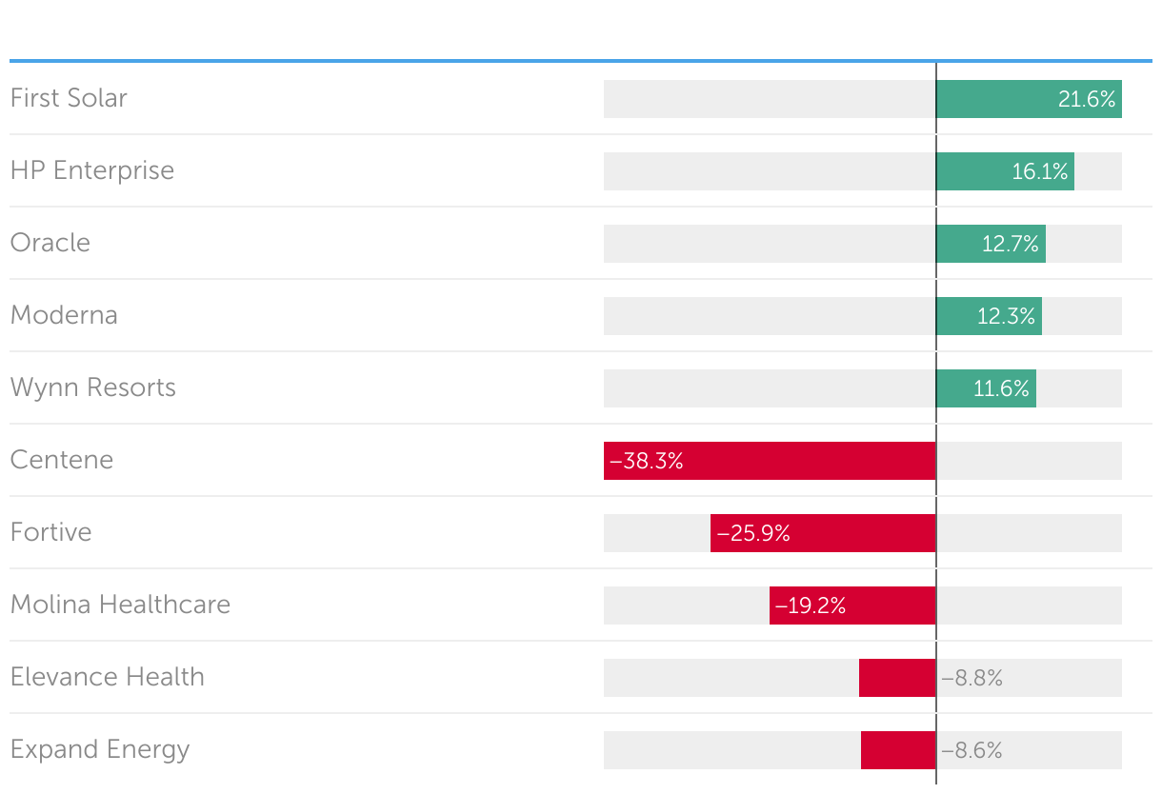Select the Wynn Resorts label
This screenshot has width=1162, height=794.
tap(93, 387)
